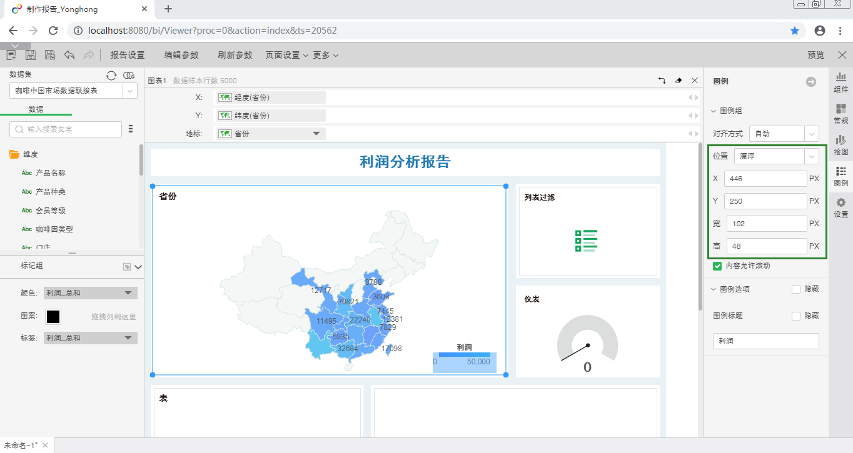Click 预览 to preview the report
853x453 pixels.
(816, 55)
